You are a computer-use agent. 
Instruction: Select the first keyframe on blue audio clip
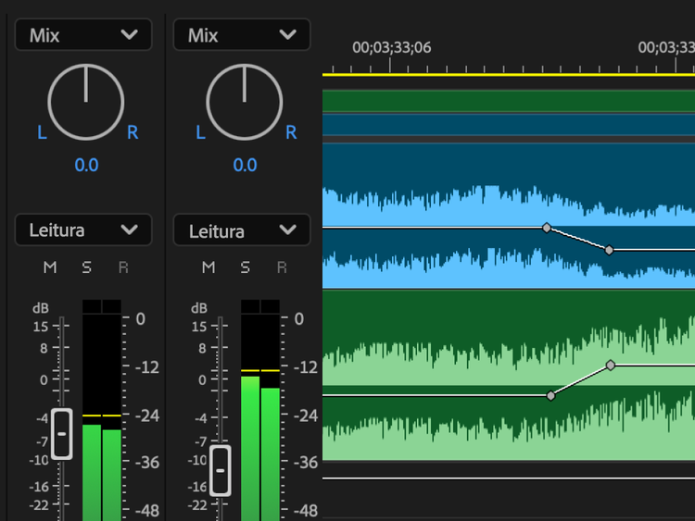click(547, 227)
